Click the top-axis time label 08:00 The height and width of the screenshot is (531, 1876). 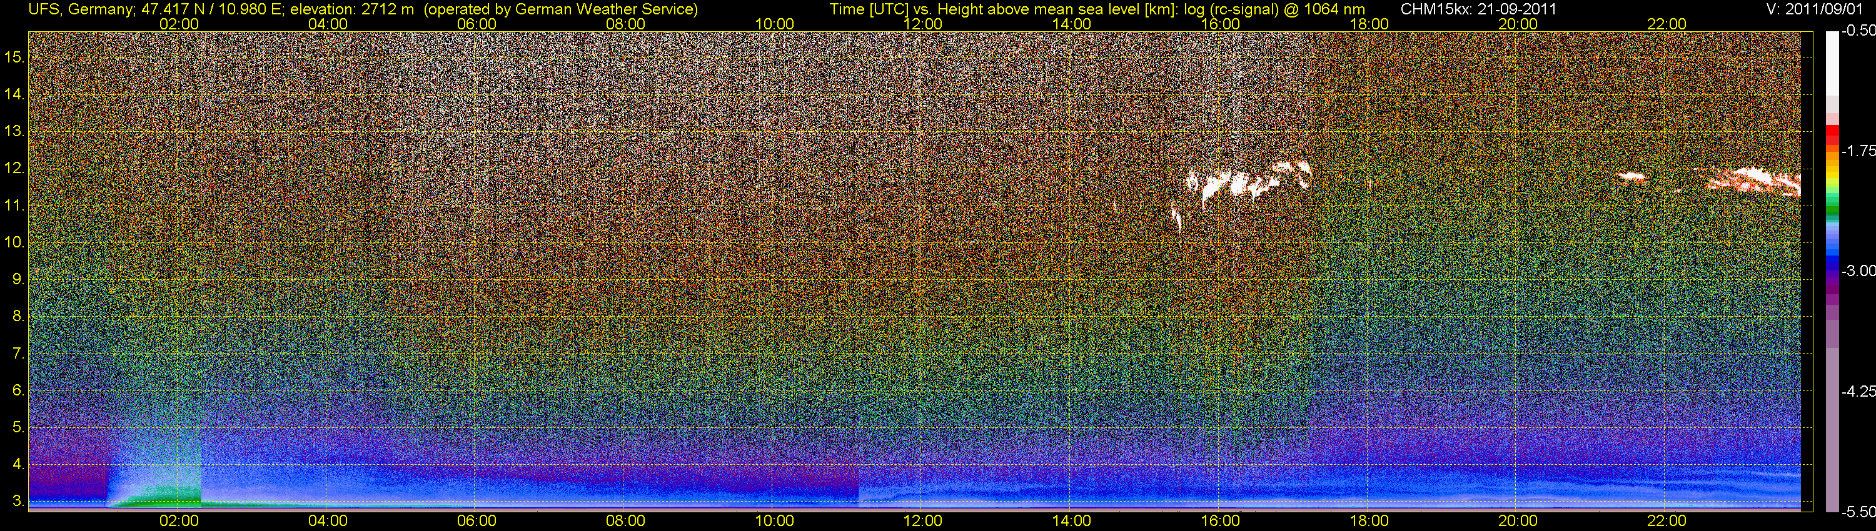tap(625, 24)
